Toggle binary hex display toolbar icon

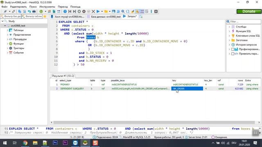[x=142, y=11]
